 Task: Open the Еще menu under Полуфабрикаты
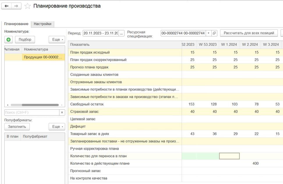click(x=57, y=127)
